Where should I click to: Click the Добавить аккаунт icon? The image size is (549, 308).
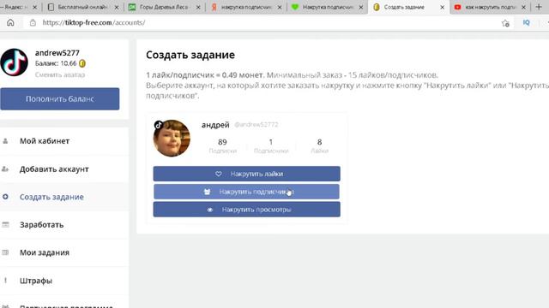click(5, 169)
